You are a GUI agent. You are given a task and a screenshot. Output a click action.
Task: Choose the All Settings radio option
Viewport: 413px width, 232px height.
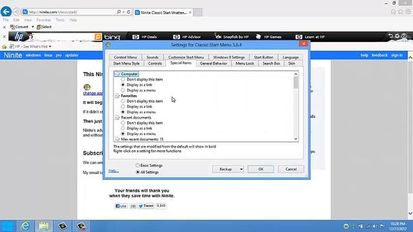coord(147,172)
